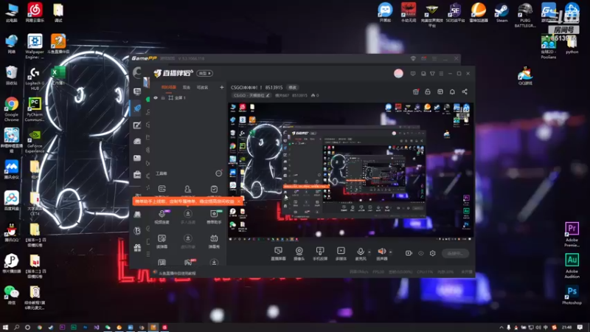The image size is (590, 332).
Task: Click the Adobe Audition desktop icon
Action: pyautogui.click(x=572, y=266)
